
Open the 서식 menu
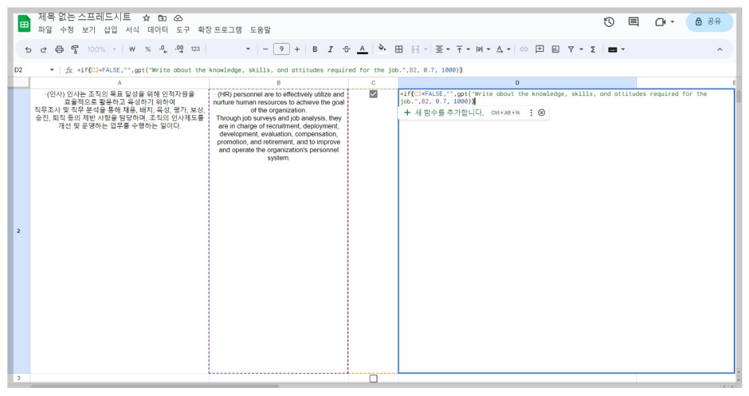pos(132,30)
